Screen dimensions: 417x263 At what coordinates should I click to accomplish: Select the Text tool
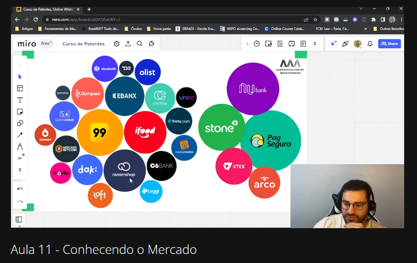pyautogui.click(x=20, y=100)
